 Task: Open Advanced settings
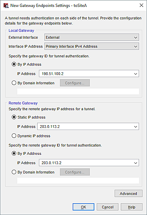click(x=128, y=193)
